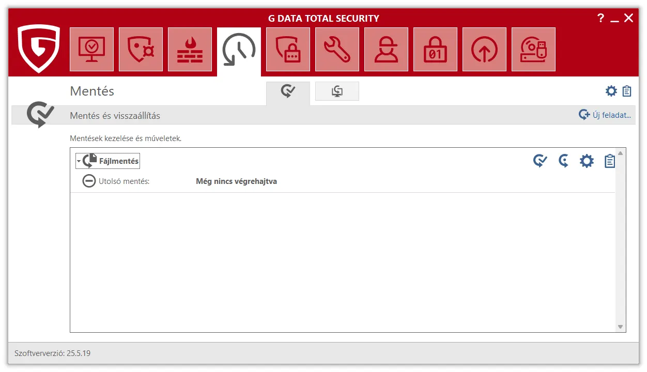Image resolution: width=647 pixels, height=372 pixels.
Task: View the Fájlmentés job log clipboard
Action: [x=610, y=161]
